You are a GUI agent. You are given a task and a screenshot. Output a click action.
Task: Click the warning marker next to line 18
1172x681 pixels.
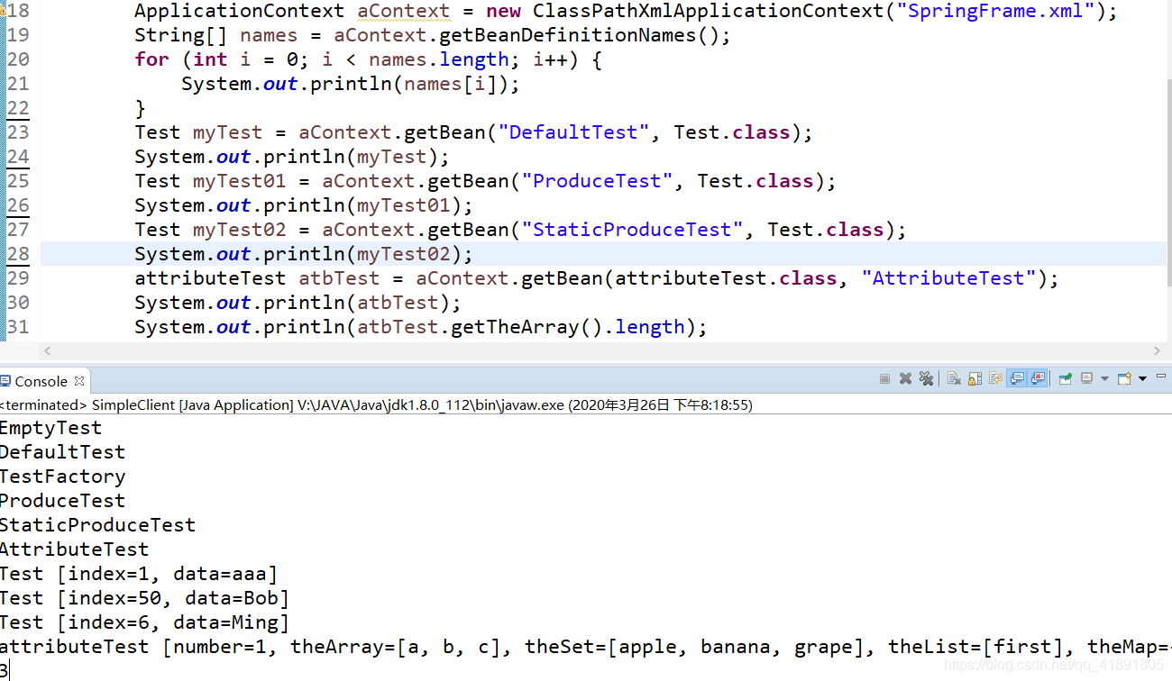(3, 11)
